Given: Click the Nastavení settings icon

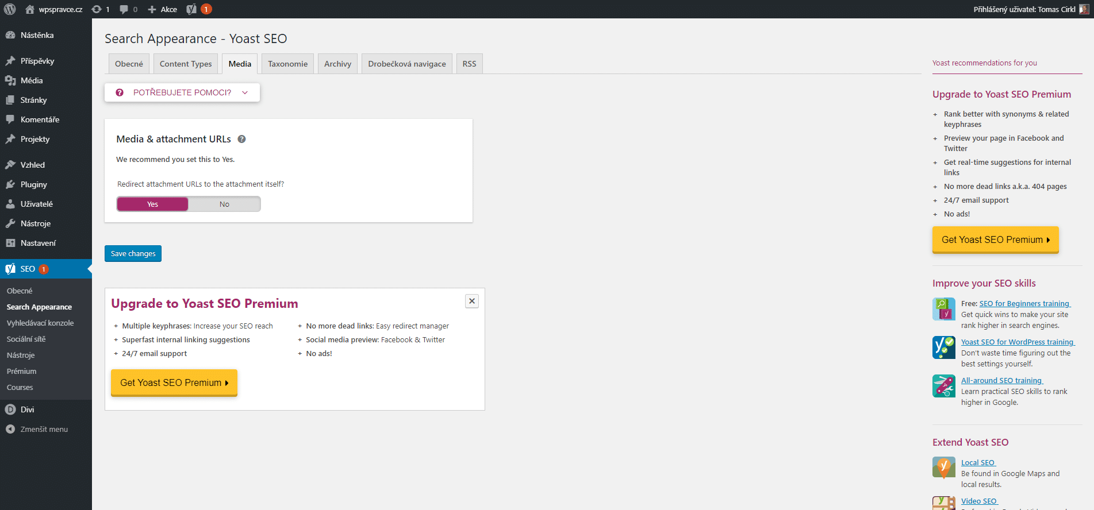Looking at the screenshot, I should (x=10, y=243).
